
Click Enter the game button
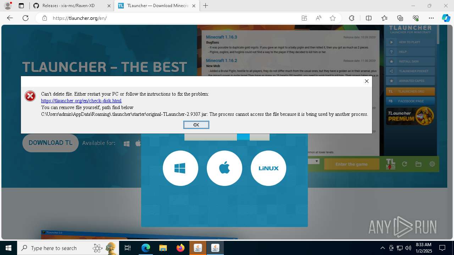pos(351,164)
